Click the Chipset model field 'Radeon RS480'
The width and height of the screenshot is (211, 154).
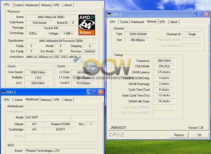[60, 124]
